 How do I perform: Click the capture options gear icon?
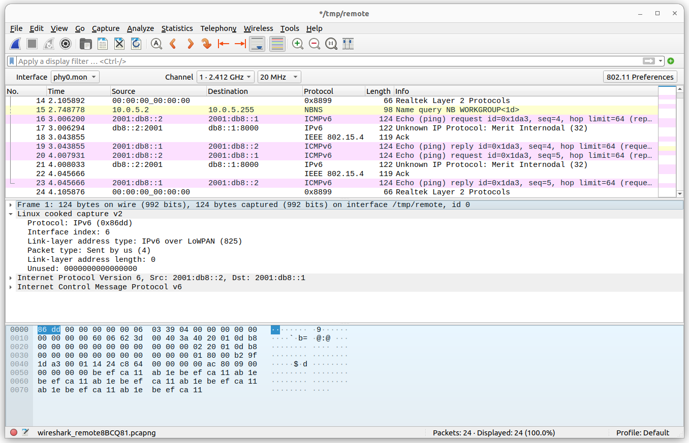click(x=65, y=44)
